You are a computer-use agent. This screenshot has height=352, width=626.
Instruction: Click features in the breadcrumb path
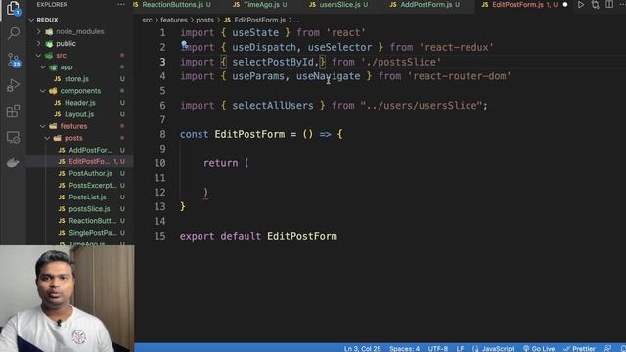coord(174,20)
